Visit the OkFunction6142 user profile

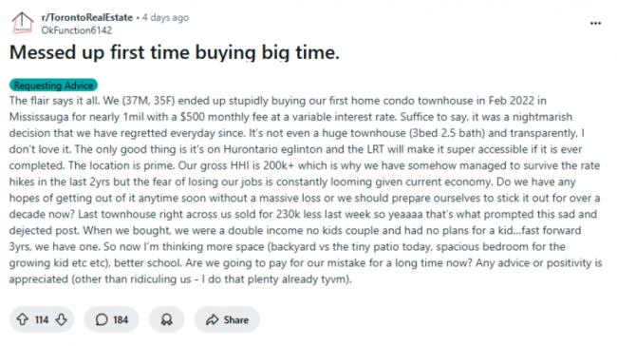coord(76,30)
